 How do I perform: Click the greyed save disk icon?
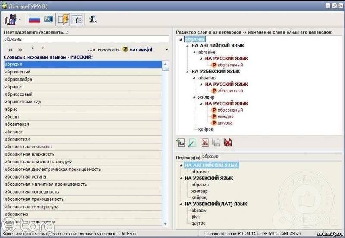[216, 143]
